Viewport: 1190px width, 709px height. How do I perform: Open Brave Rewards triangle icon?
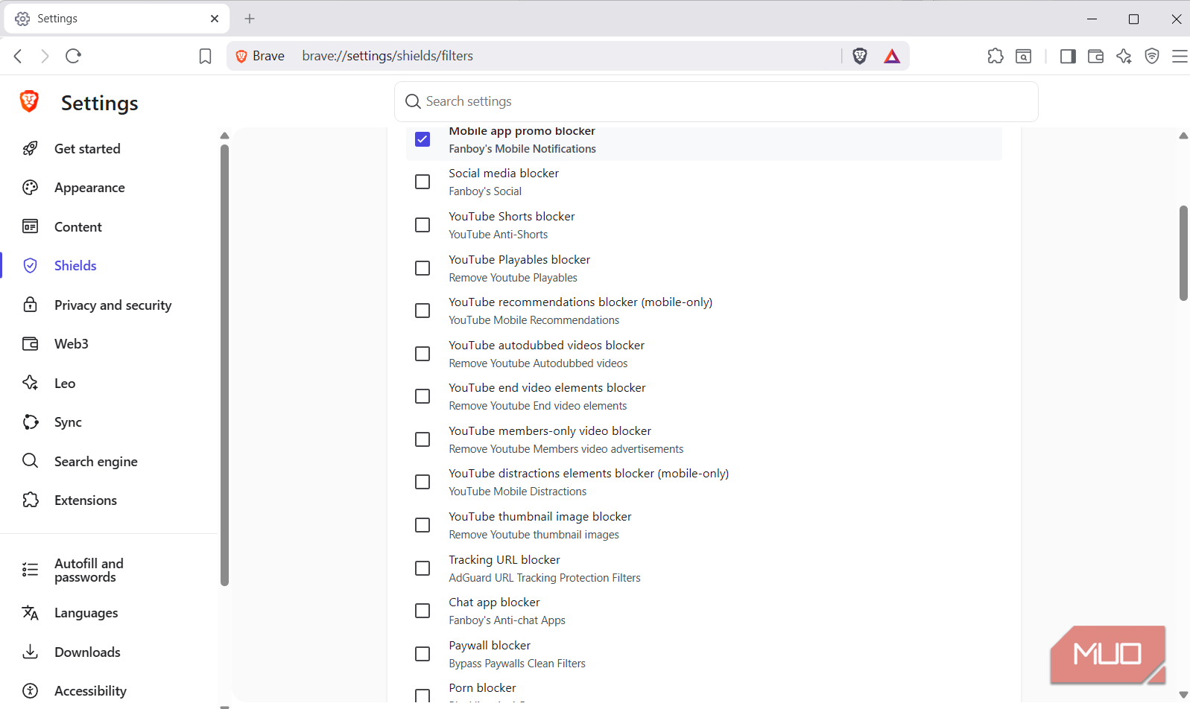pyautogui.click(x=892, y=56)
